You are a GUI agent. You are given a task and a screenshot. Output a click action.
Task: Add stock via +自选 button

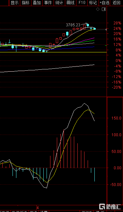(x=104, y=3)
